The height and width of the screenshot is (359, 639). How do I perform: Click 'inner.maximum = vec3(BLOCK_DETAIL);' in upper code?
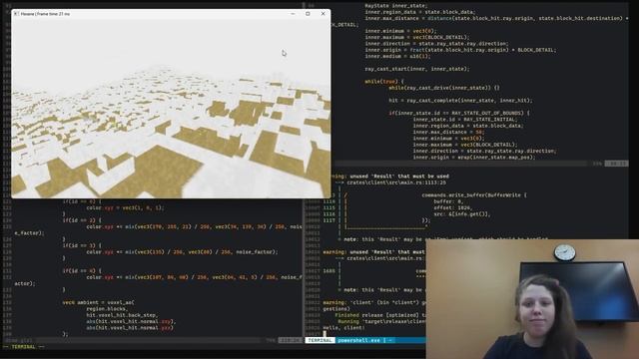tap(417, 37)
